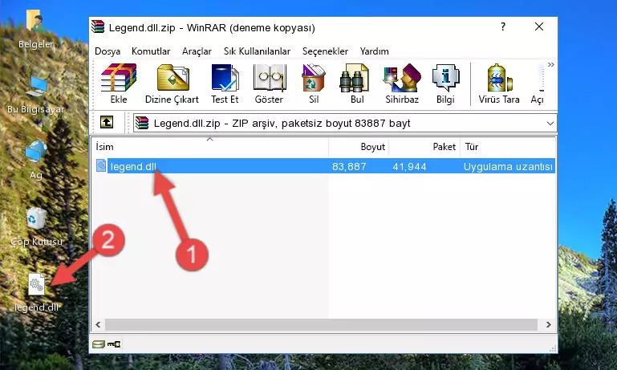Viewport: 617px width, 370px height.
Task: Open the Araçlar menu
Action: pos(197,51)
